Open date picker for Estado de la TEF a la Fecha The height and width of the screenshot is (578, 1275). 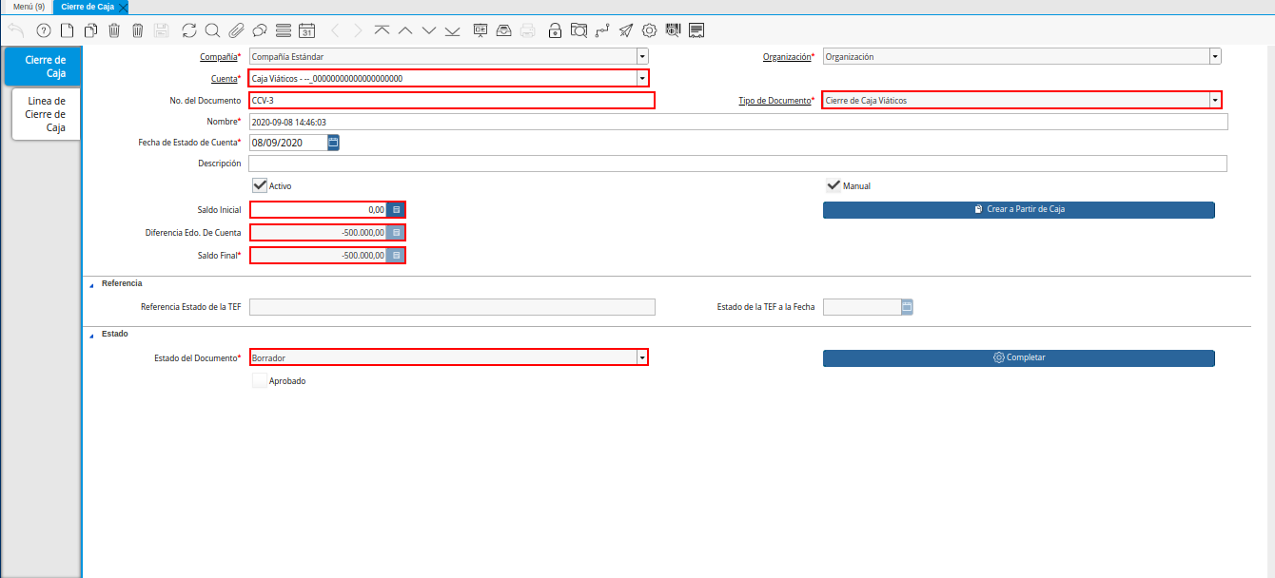907,307
